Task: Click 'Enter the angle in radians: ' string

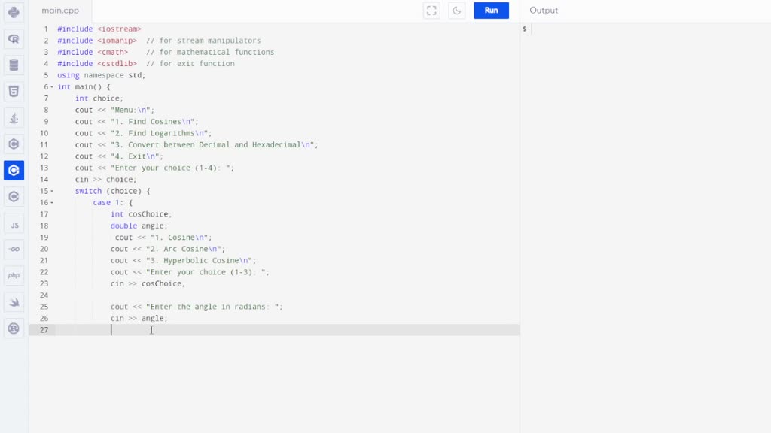Action: tap(215, 307)
